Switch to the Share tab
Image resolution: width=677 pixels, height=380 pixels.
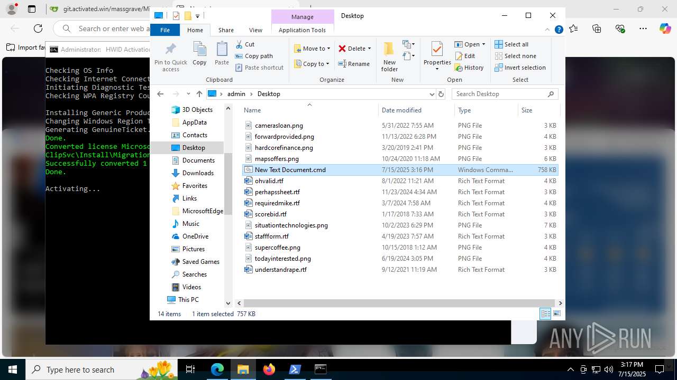pyautogui.click(x=226, y=30)
